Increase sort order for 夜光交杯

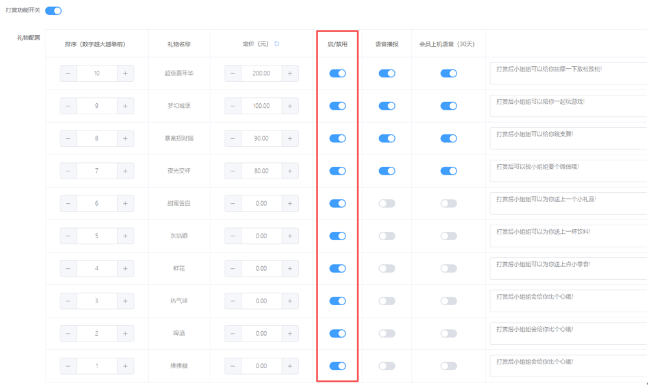point(125,171)
